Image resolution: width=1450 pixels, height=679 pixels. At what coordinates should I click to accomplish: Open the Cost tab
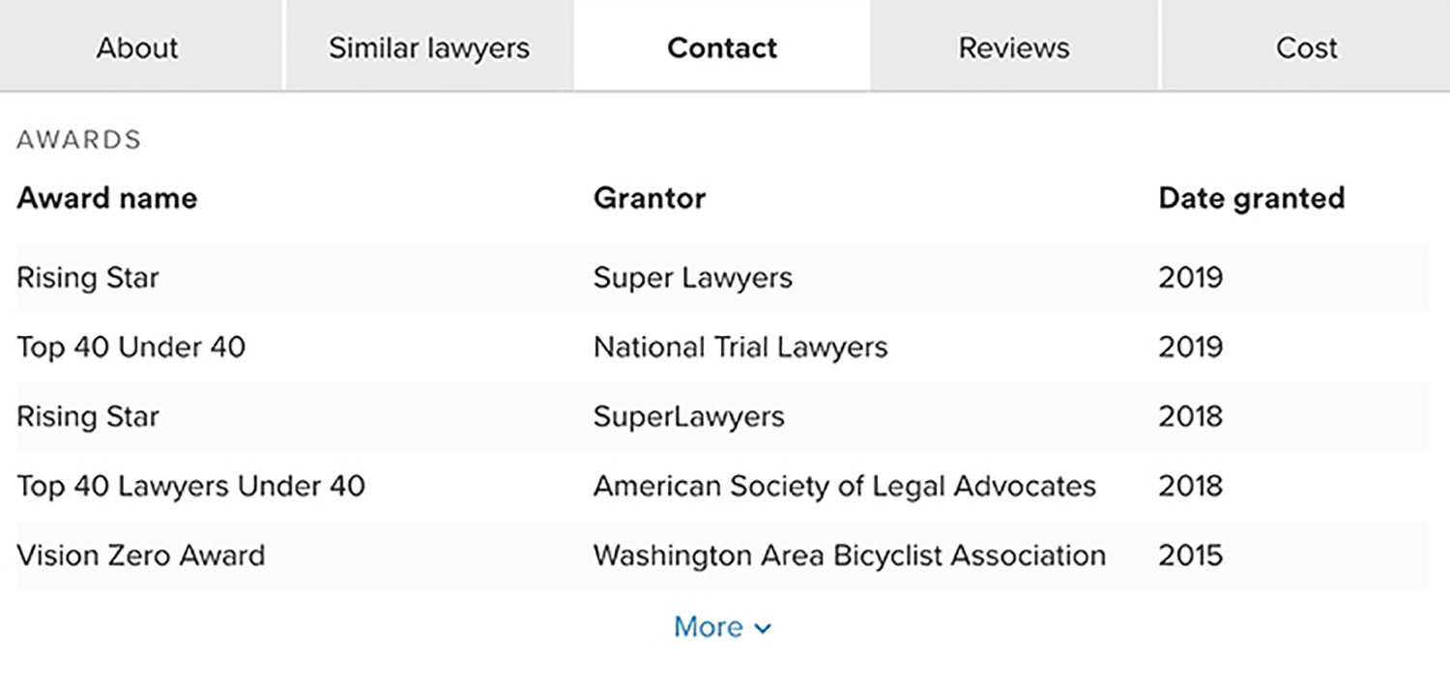pos(1306,47)
